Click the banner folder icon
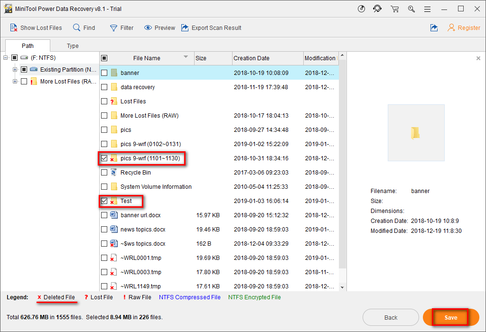 [114, 73]
